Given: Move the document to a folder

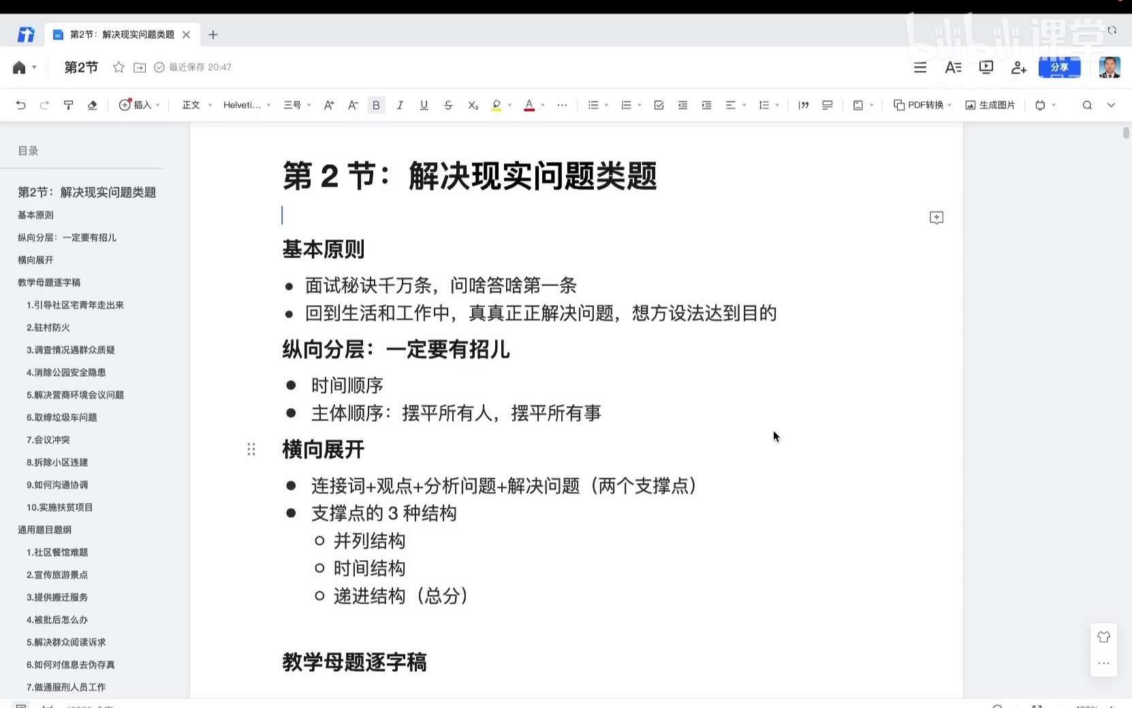Looking at the screenshot, I should (x=140, y=67).
